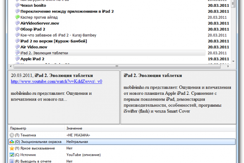Select message Кое-что забавное об iPad 2
Image resolution: width=244 pixels, height=163 pixels.
click(58, 35)
